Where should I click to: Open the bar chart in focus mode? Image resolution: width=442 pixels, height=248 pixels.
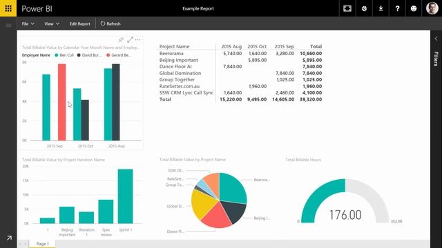point(130,40)
